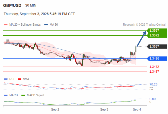Screen dimensions: 168x114
Task: Click the 70.26 RSI value label
Action: pos(153,84)
